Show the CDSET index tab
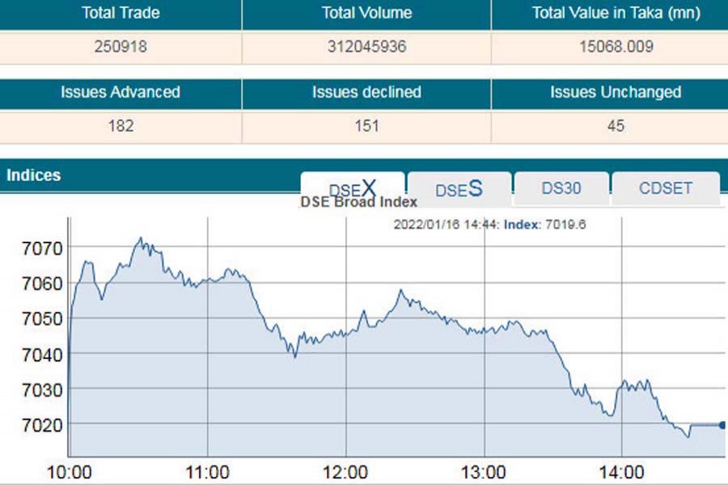The width and height of the screenshot is (728, 485). [666, 188]
